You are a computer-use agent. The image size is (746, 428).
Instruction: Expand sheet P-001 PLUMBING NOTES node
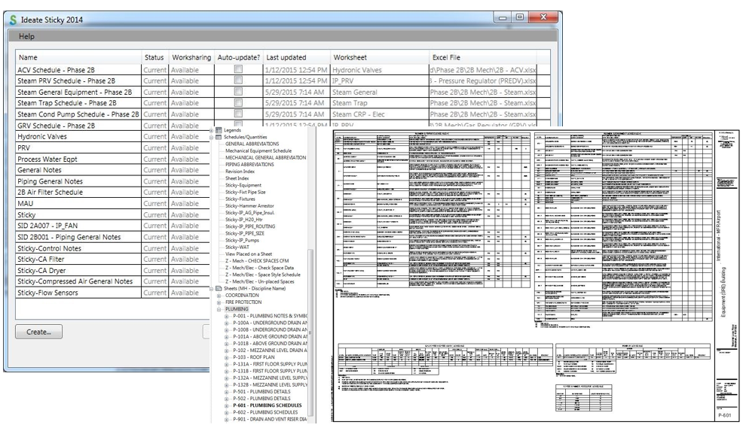click(x=227, y=316)
